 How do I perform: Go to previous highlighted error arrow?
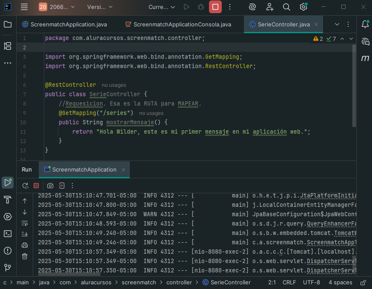342,39
